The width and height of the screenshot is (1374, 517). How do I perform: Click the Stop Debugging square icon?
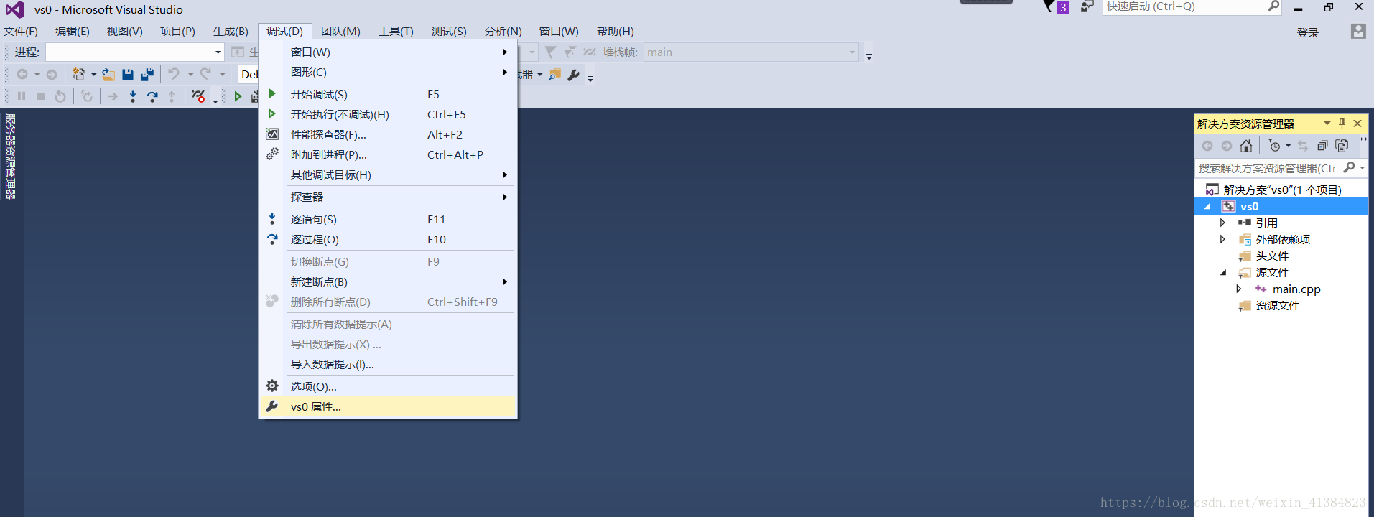click(x=41, y=96)
